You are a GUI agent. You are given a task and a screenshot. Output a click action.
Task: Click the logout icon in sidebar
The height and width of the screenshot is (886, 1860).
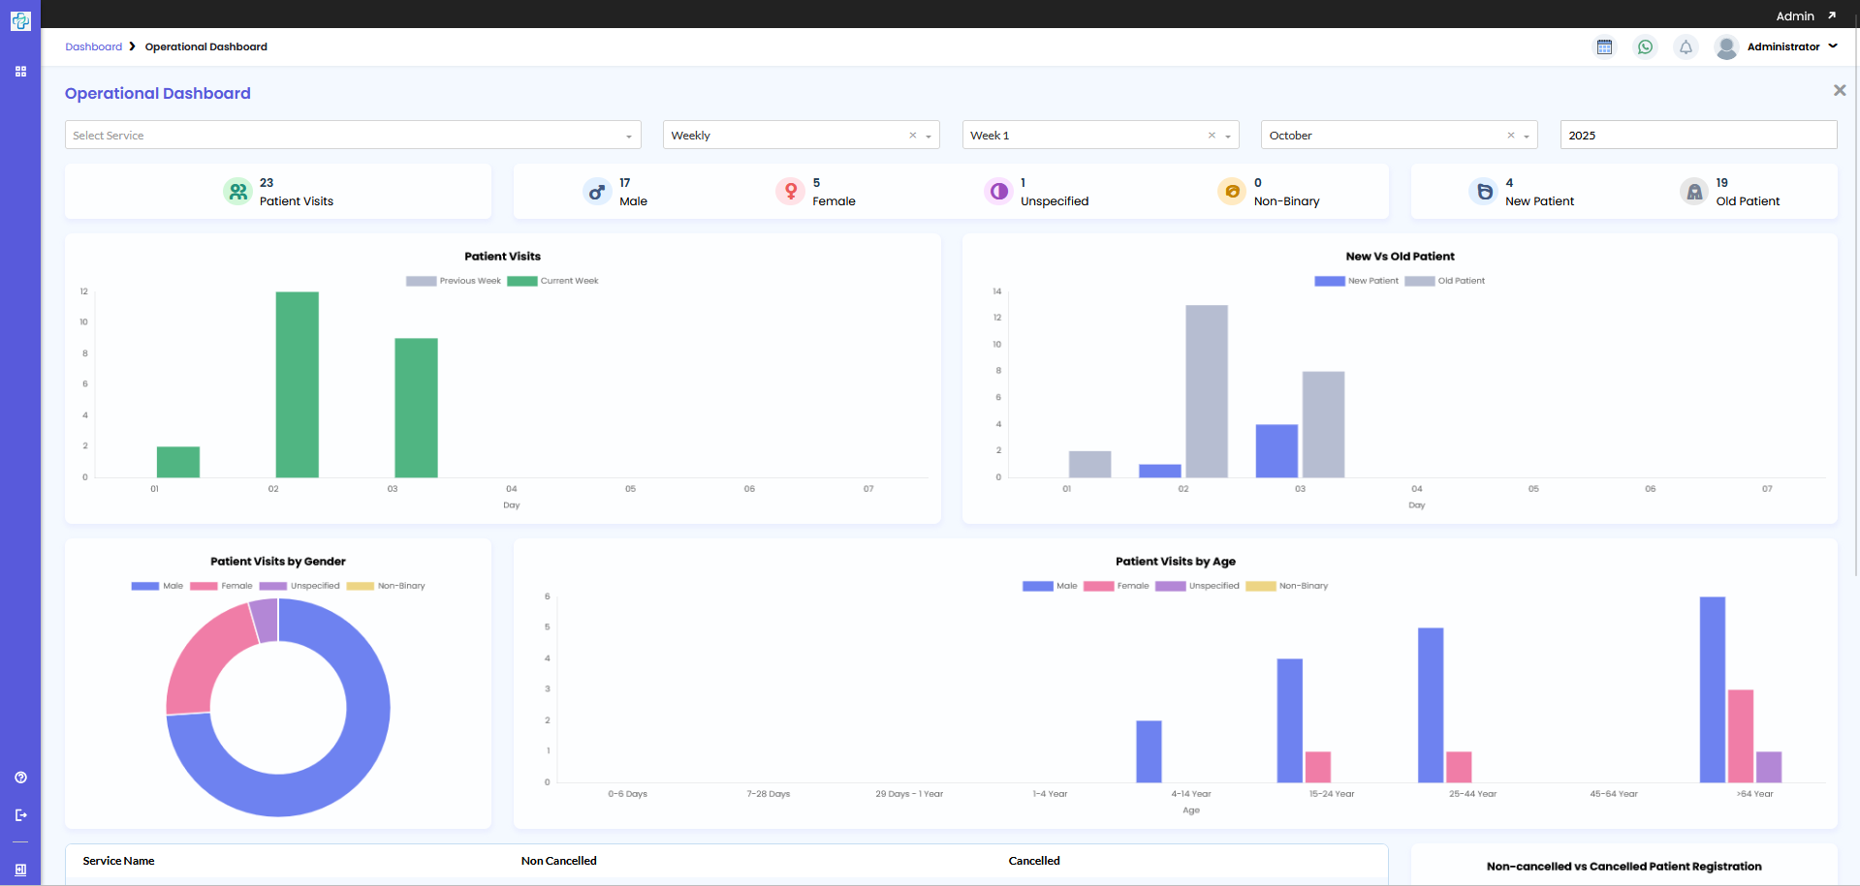click(x=20, y=815)
